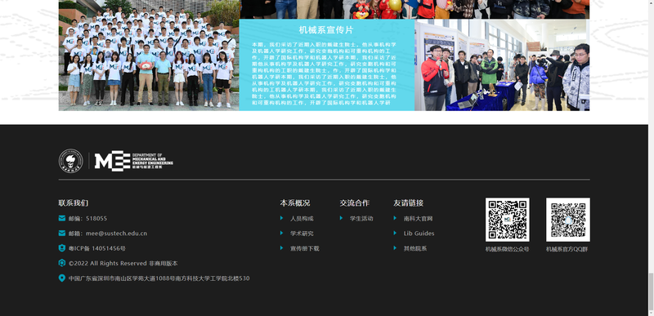The width and height of the screenshot is (654, 316).
Task: Open the 宣传册下载 link
Action: tap(305, 248)
